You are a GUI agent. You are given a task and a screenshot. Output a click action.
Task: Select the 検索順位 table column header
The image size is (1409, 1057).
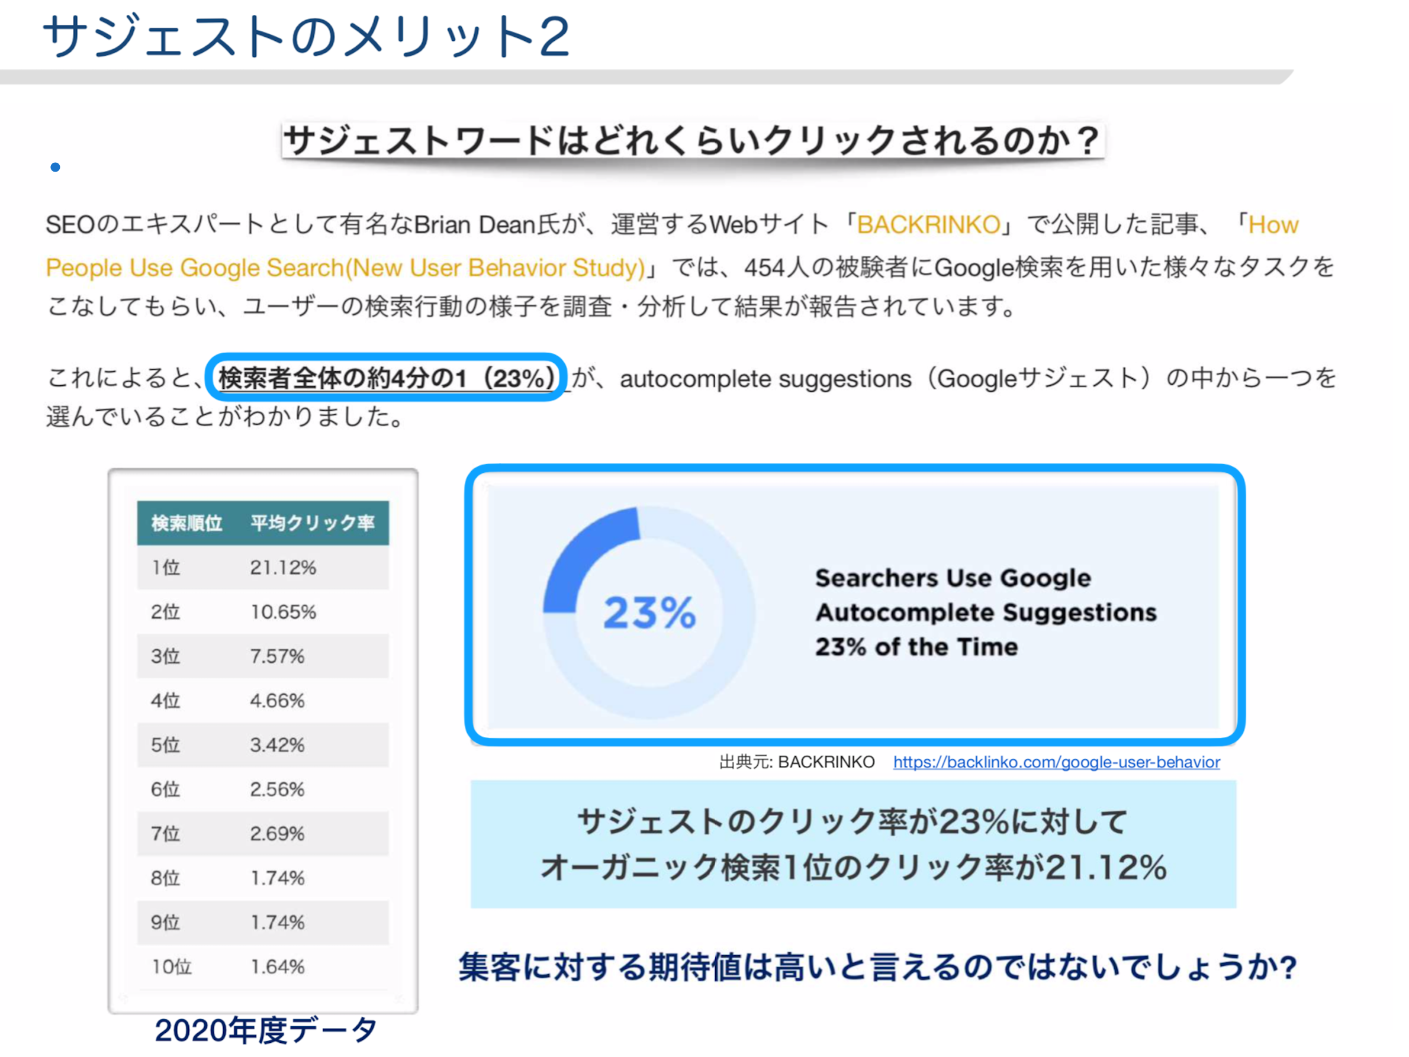tap(186, 523)
